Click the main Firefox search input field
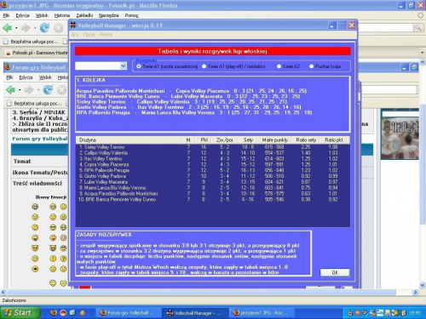The height and width of the screenshot is (319, 426). (385, 27)
